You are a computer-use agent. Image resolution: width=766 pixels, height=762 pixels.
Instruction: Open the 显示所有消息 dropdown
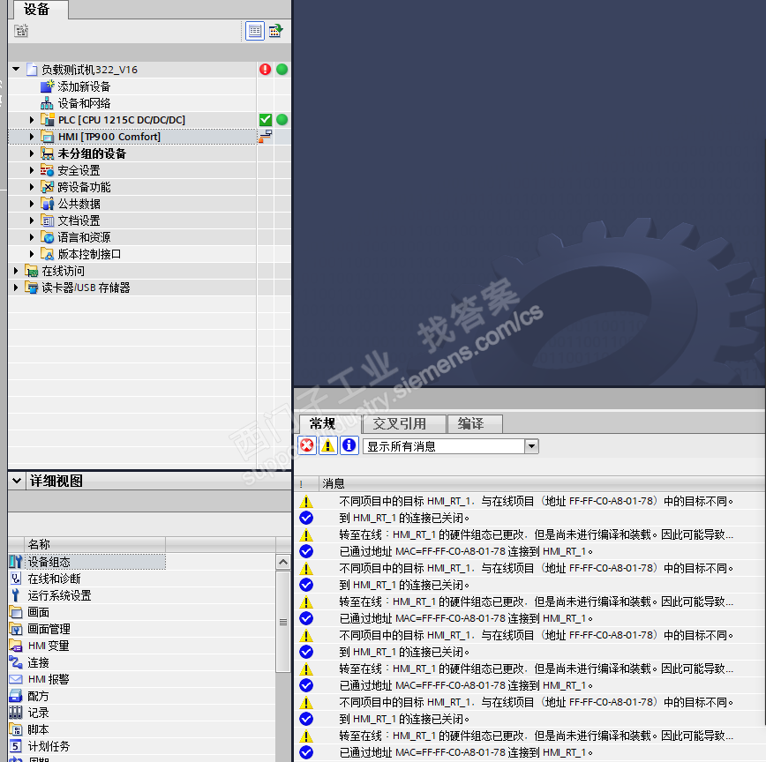[x=531, y=446]
